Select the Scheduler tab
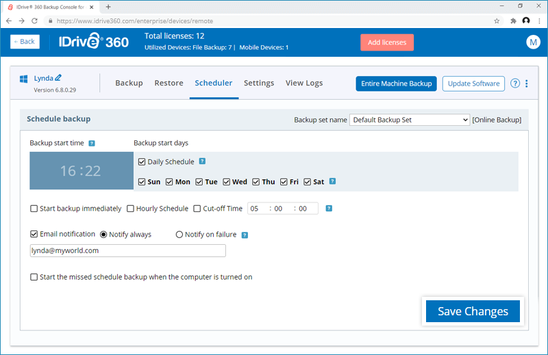 (x=214, y=83)
